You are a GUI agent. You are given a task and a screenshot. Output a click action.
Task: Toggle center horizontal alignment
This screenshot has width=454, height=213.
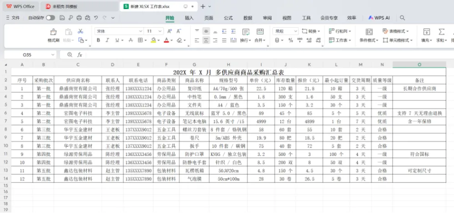pyautogui.click(x=206, y=40)
